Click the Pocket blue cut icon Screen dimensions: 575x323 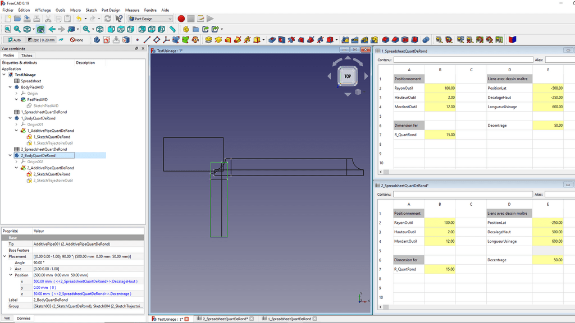pyautogui.click(x=272, y=40)
